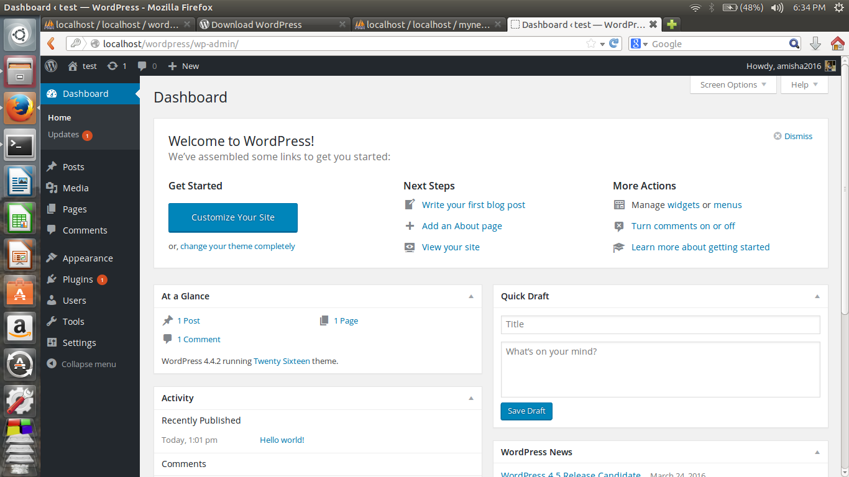
Task: Open a new browser tab with plus
Action: click(x=671, y=24)
